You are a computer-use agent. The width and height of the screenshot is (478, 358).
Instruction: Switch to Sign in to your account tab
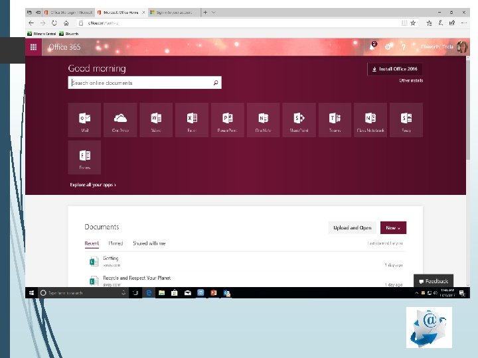coord(174,13)
